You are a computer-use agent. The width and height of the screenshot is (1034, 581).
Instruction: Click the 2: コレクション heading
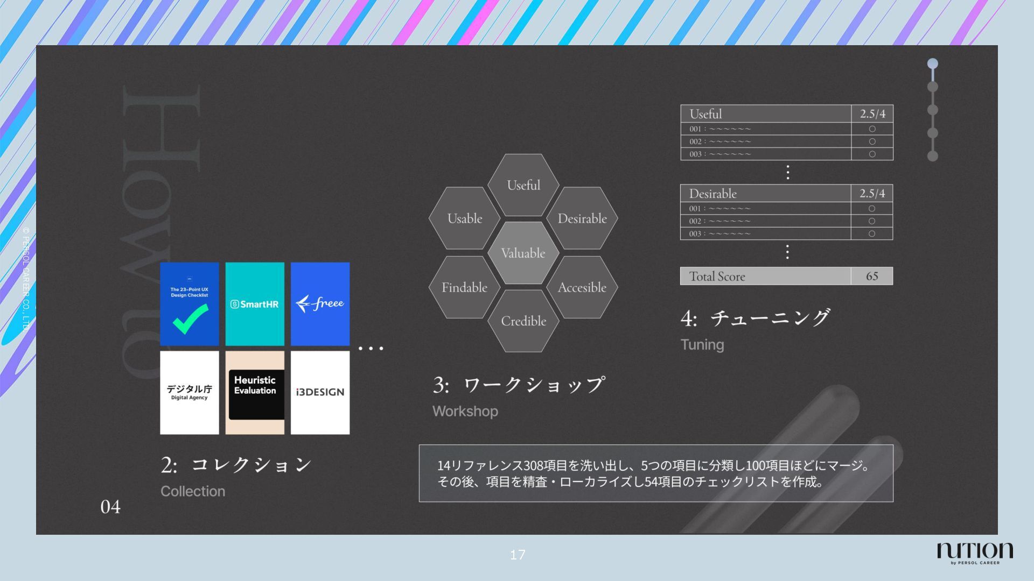tap(236, 465)
